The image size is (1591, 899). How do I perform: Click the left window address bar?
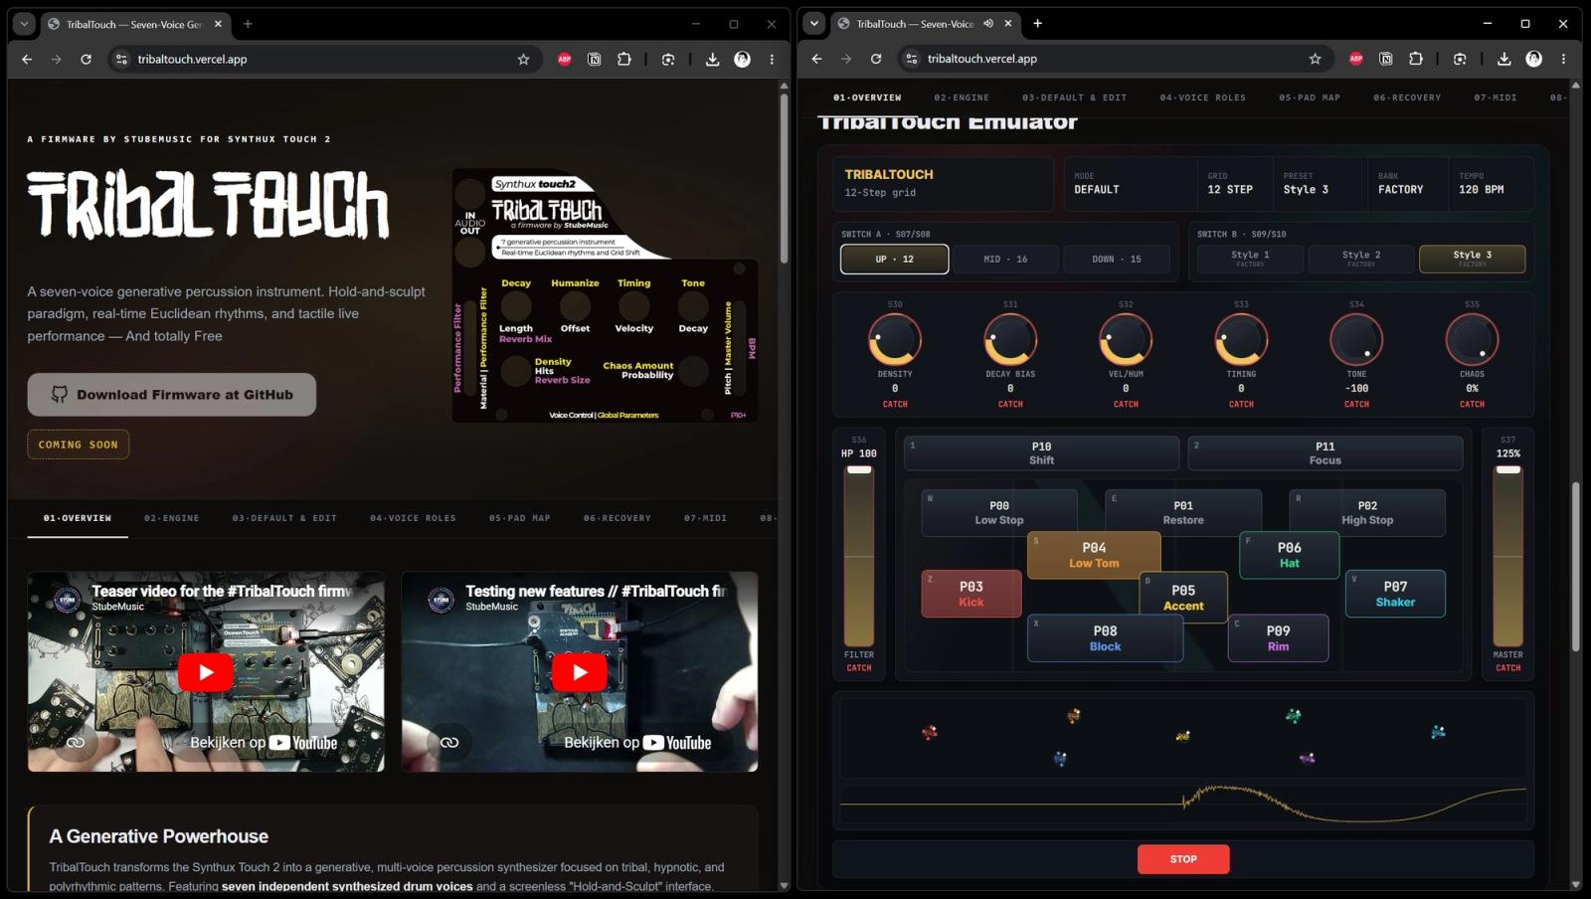(323, 60)
